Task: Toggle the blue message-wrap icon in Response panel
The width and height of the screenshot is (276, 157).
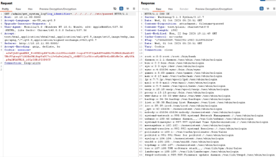Action: (261, 9)
